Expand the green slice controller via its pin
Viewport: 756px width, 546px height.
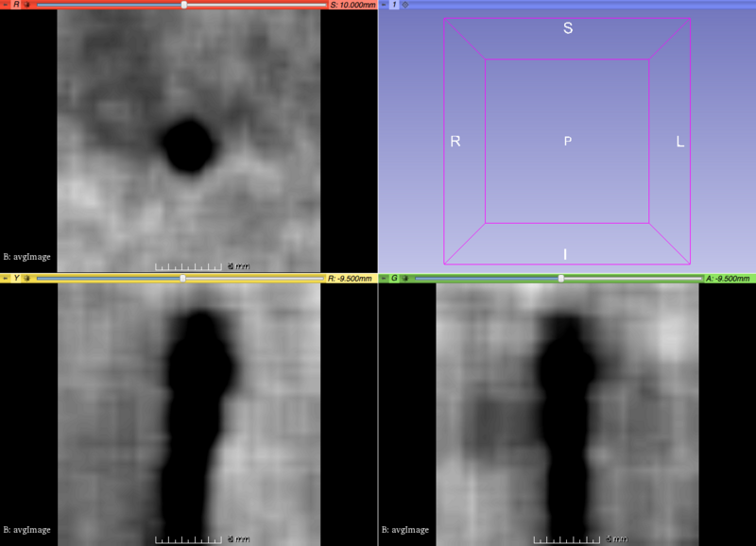tap(383, 280)
